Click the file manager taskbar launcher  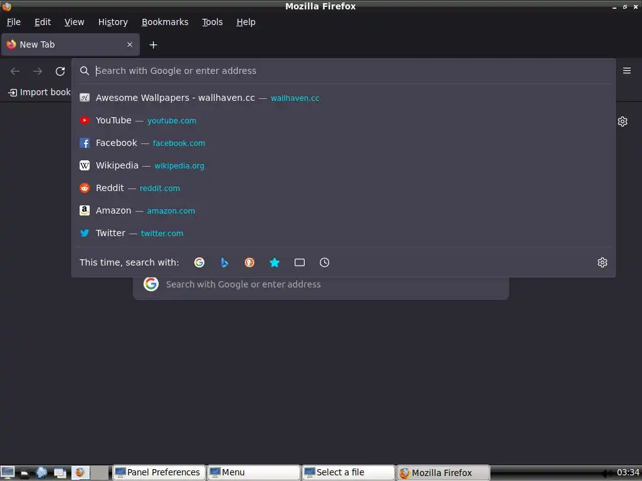coord(24,473)
